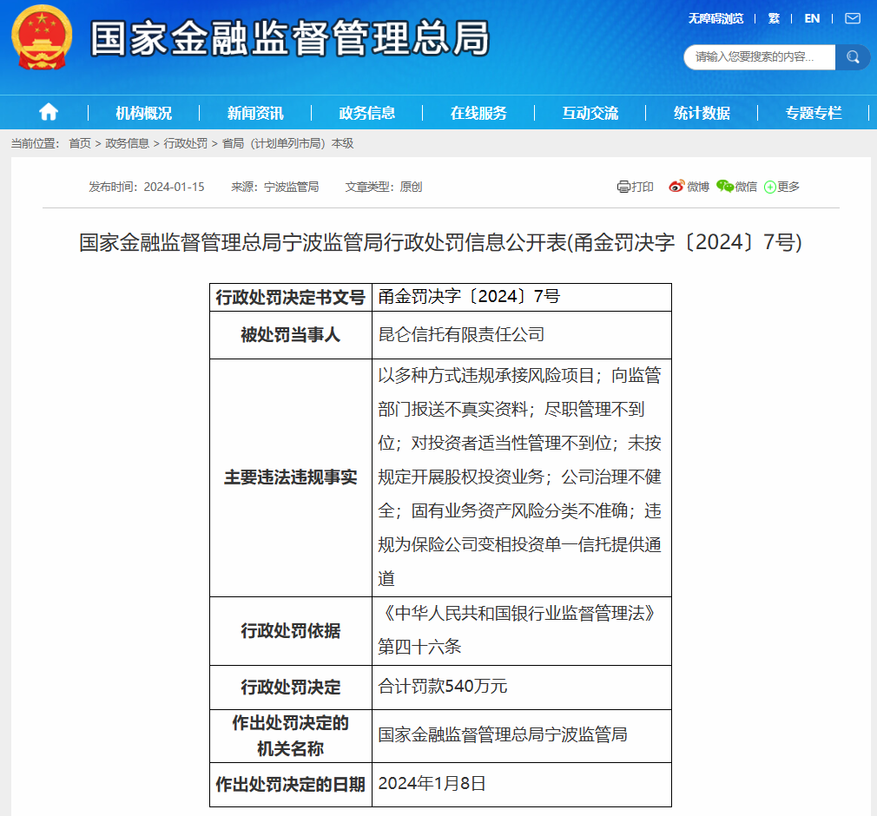Open the 机构概况 menu
The height and width of the screenshot is (816, 877).
click(x=144, y=113)
